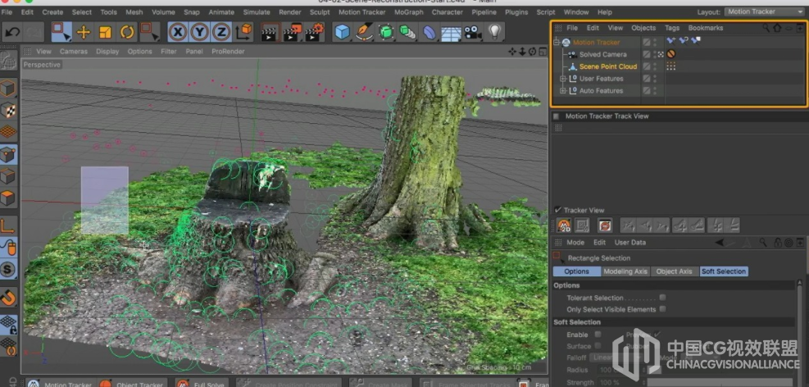Select Solved Camera object
The height and width of the screenshot is (387, 809).
[602, 54]
